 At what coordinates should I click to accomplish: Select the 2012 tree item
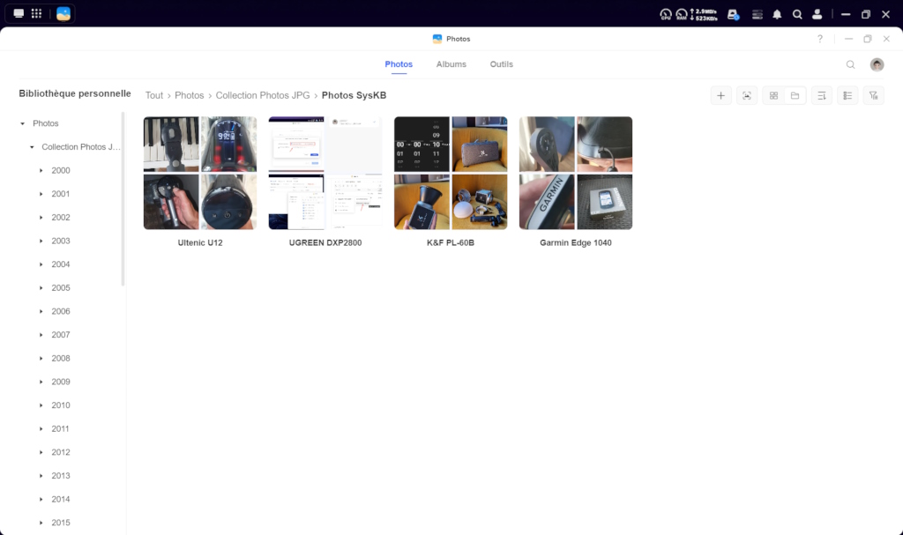coord(61,452)
